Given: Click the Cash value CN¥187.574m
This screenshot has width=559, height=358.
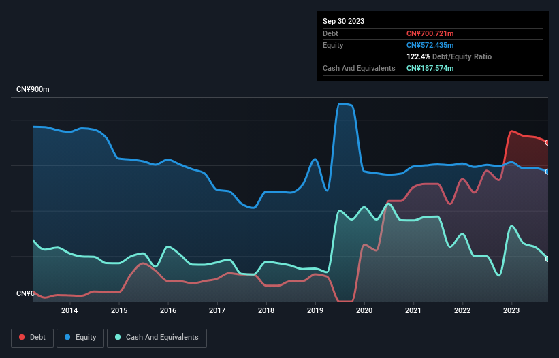Looking at the screenshot, I should click(x=430, y=68).
